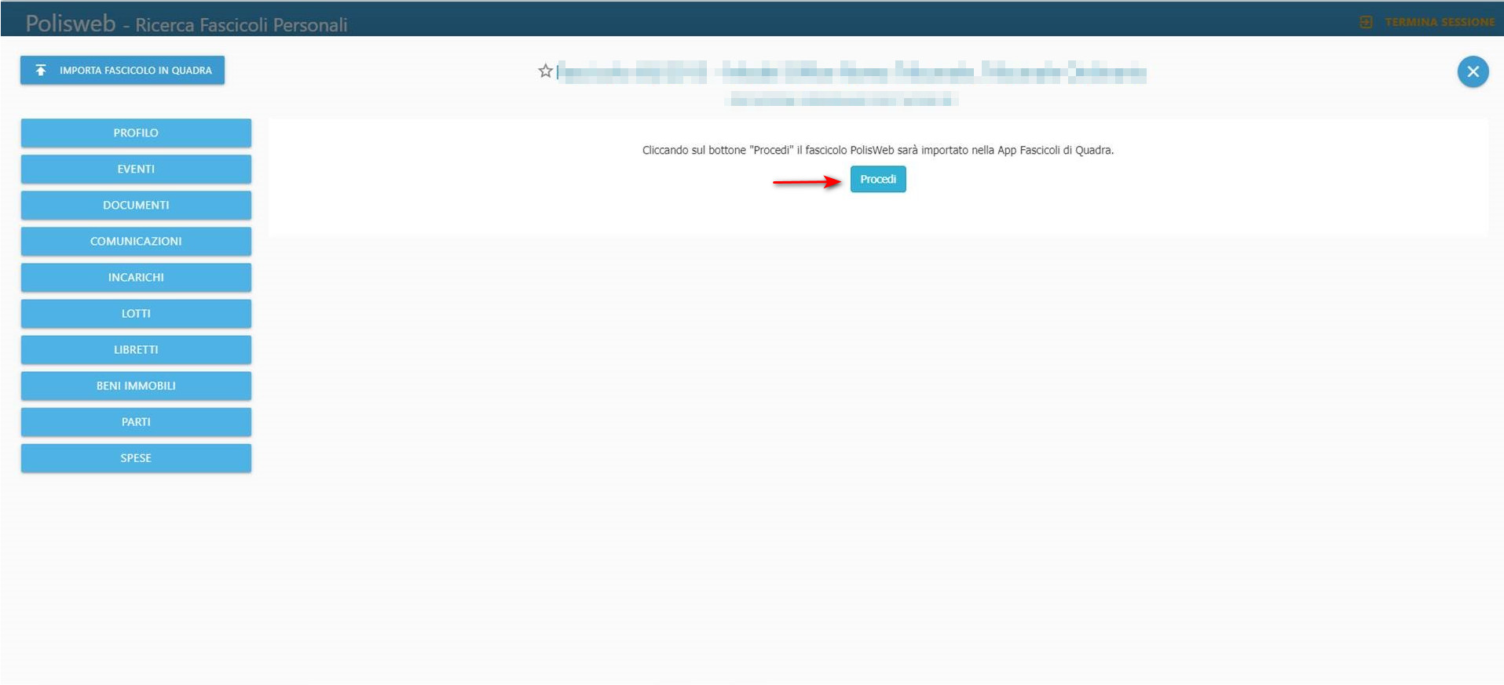Show the Documenti section

point(136,205)
